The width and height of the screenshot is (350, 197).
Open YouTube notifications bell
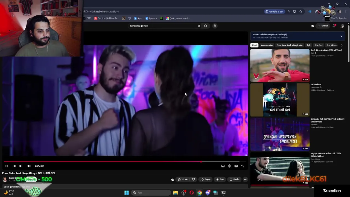pyautogui.click(x=334, y=26)
